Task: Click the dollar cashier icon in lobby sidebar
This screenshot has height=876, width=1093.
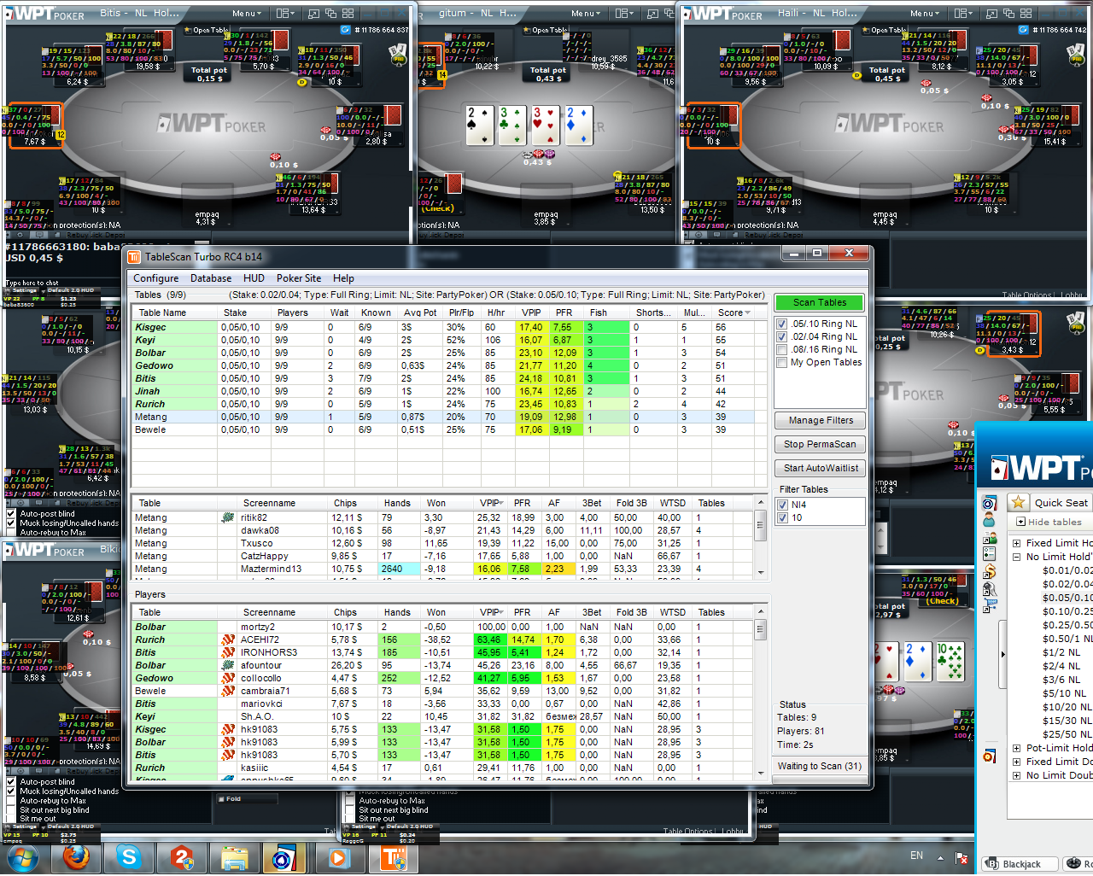Action: click(990, 571)
